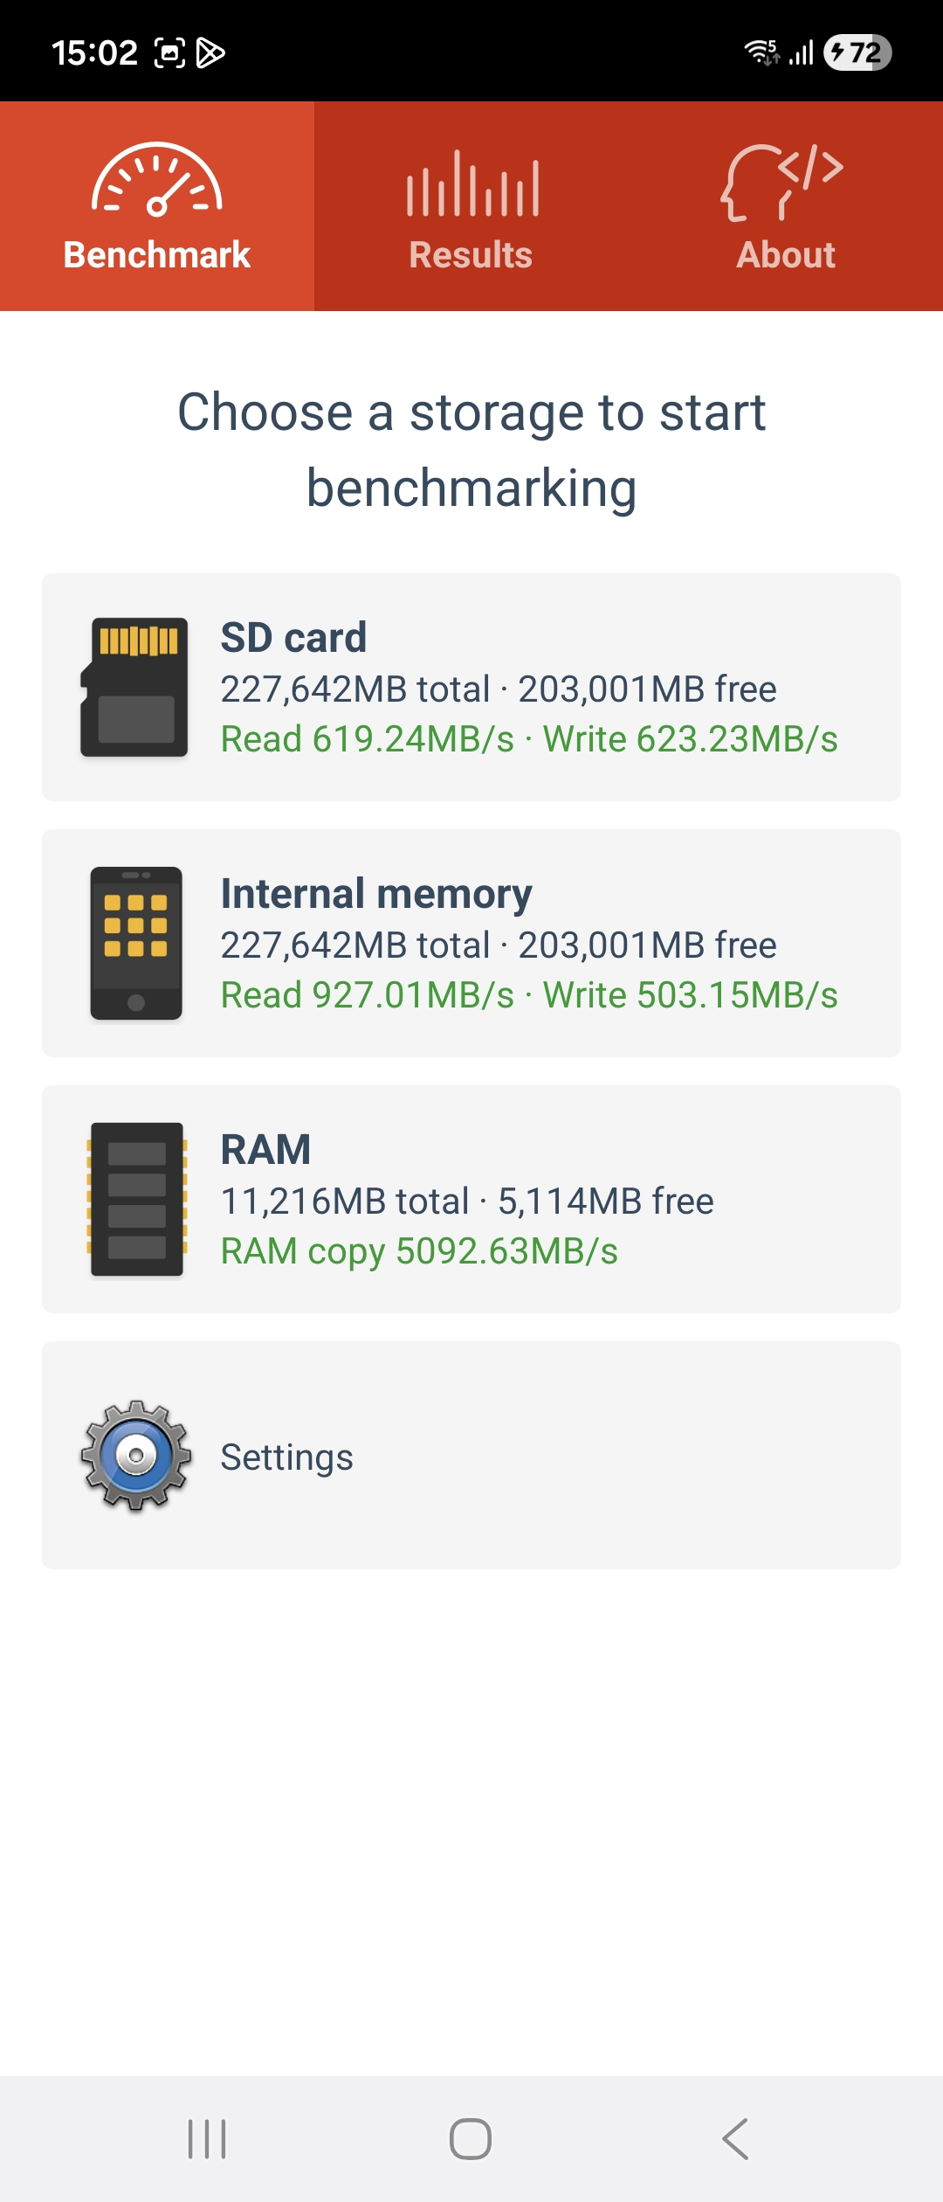The width and height of the screenshot is (943, 2202).
Task: Switch to the About tab label
Action: click(x=786, y=255)
